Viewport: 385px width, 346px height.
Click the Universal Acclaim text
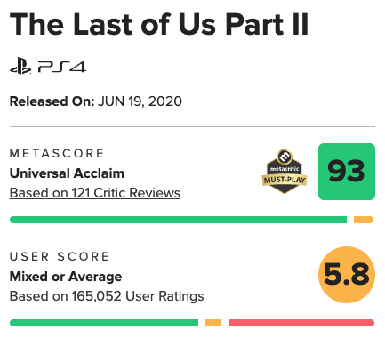click(67, 173)
